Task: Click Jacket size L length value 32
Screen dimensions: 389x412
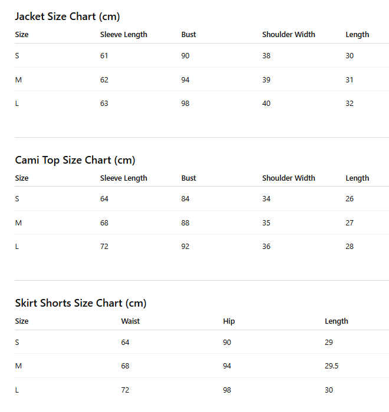Action: tap(350, 103)
